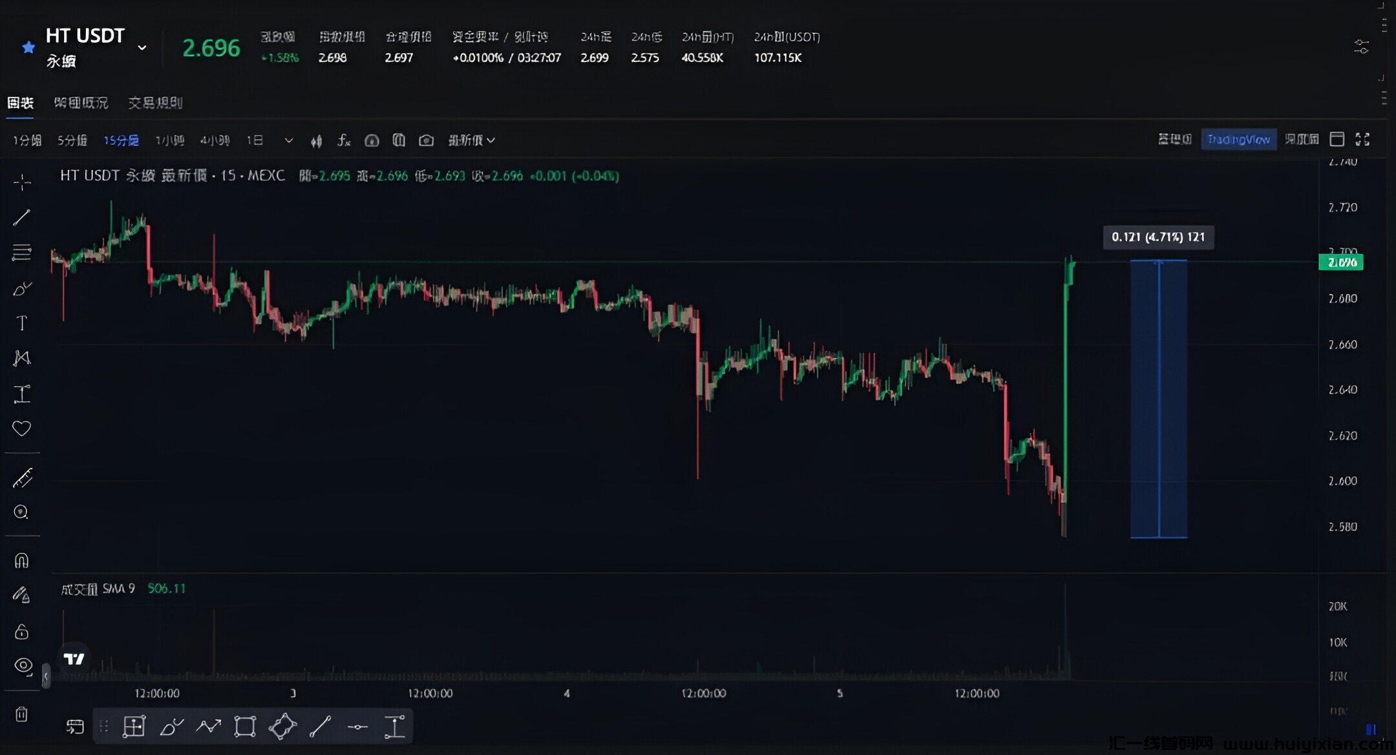Click the TradingView chart mode button
Image resolution: width=1396 pixels, height=755 pixels.
(x=1238, y=140)
